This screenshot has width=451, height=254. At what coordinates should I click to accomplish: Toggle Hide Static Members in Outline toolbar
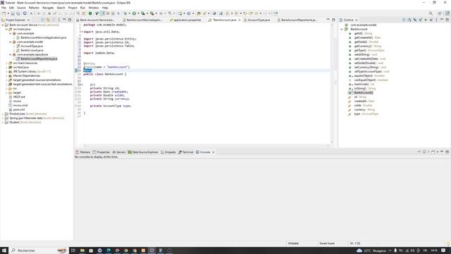tap(420, 20)
